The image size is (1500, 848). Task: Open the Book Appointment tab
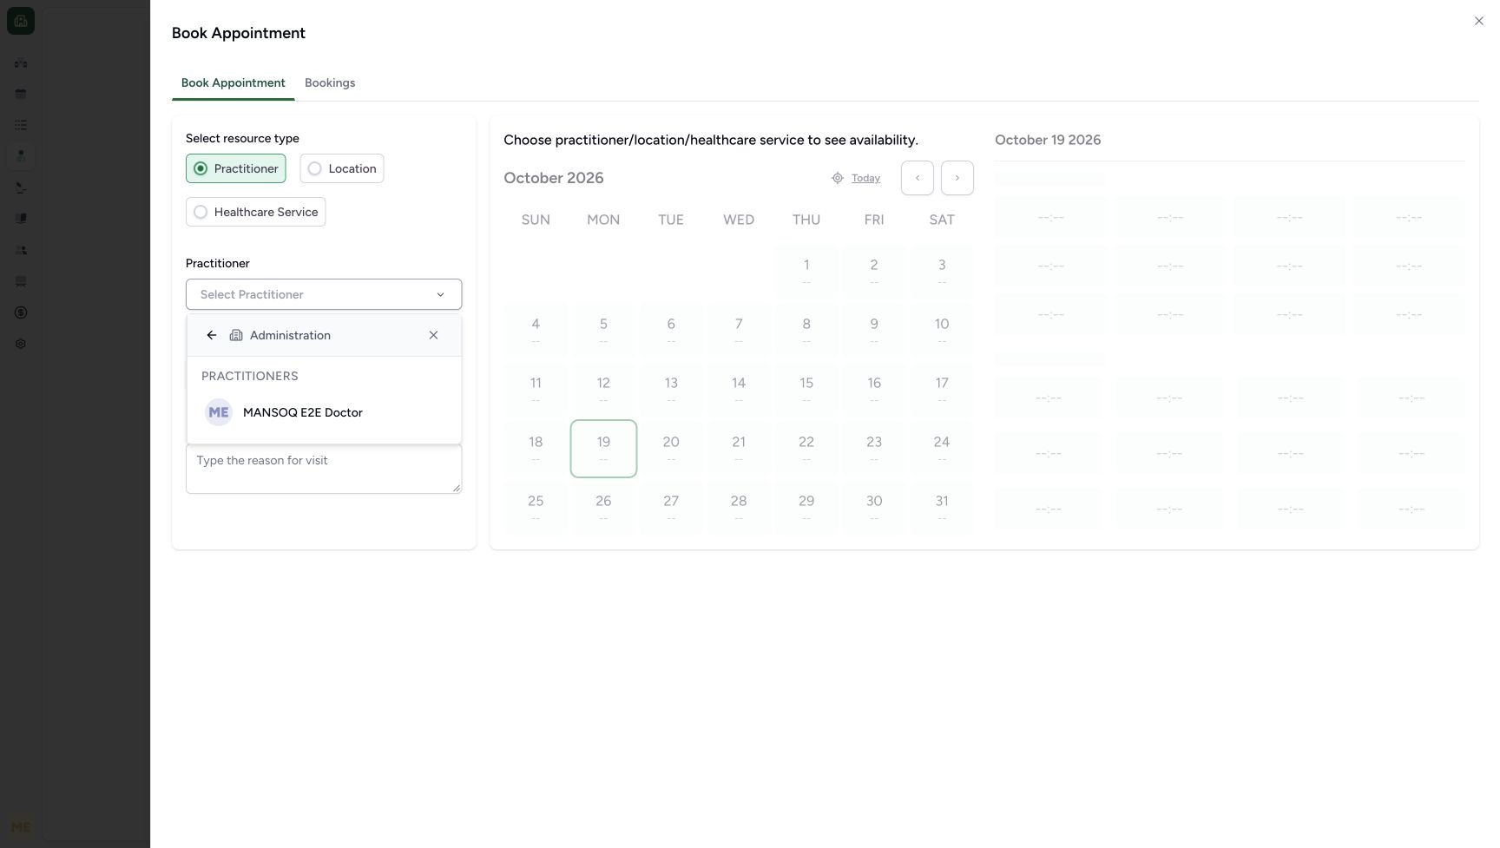coord(233,83)
